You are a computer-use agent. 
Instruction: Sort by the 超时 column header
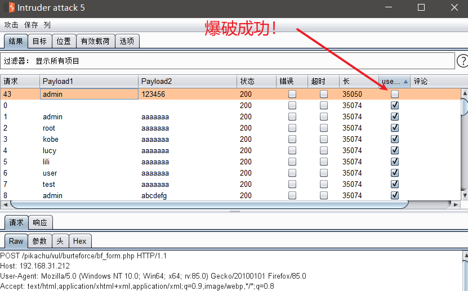point(323,81)
